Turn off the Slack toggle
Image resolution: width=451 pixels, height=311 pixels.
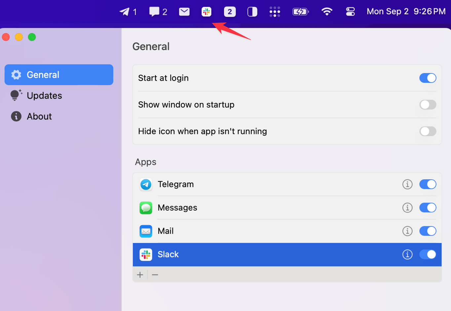tap(428, 255)
